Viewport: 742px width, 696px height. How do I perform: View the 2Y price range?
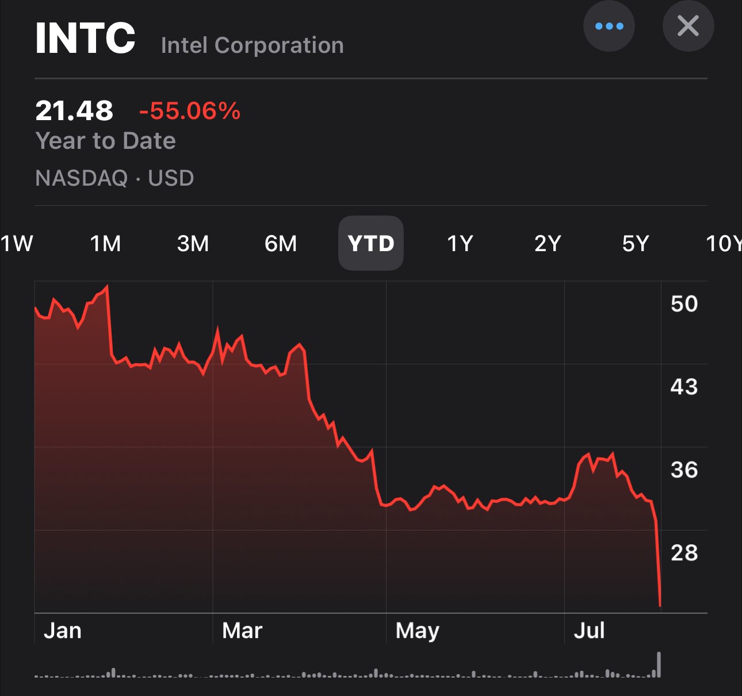coord(548,244)
